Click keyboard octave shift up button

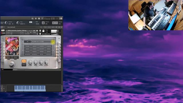(2, 87)
